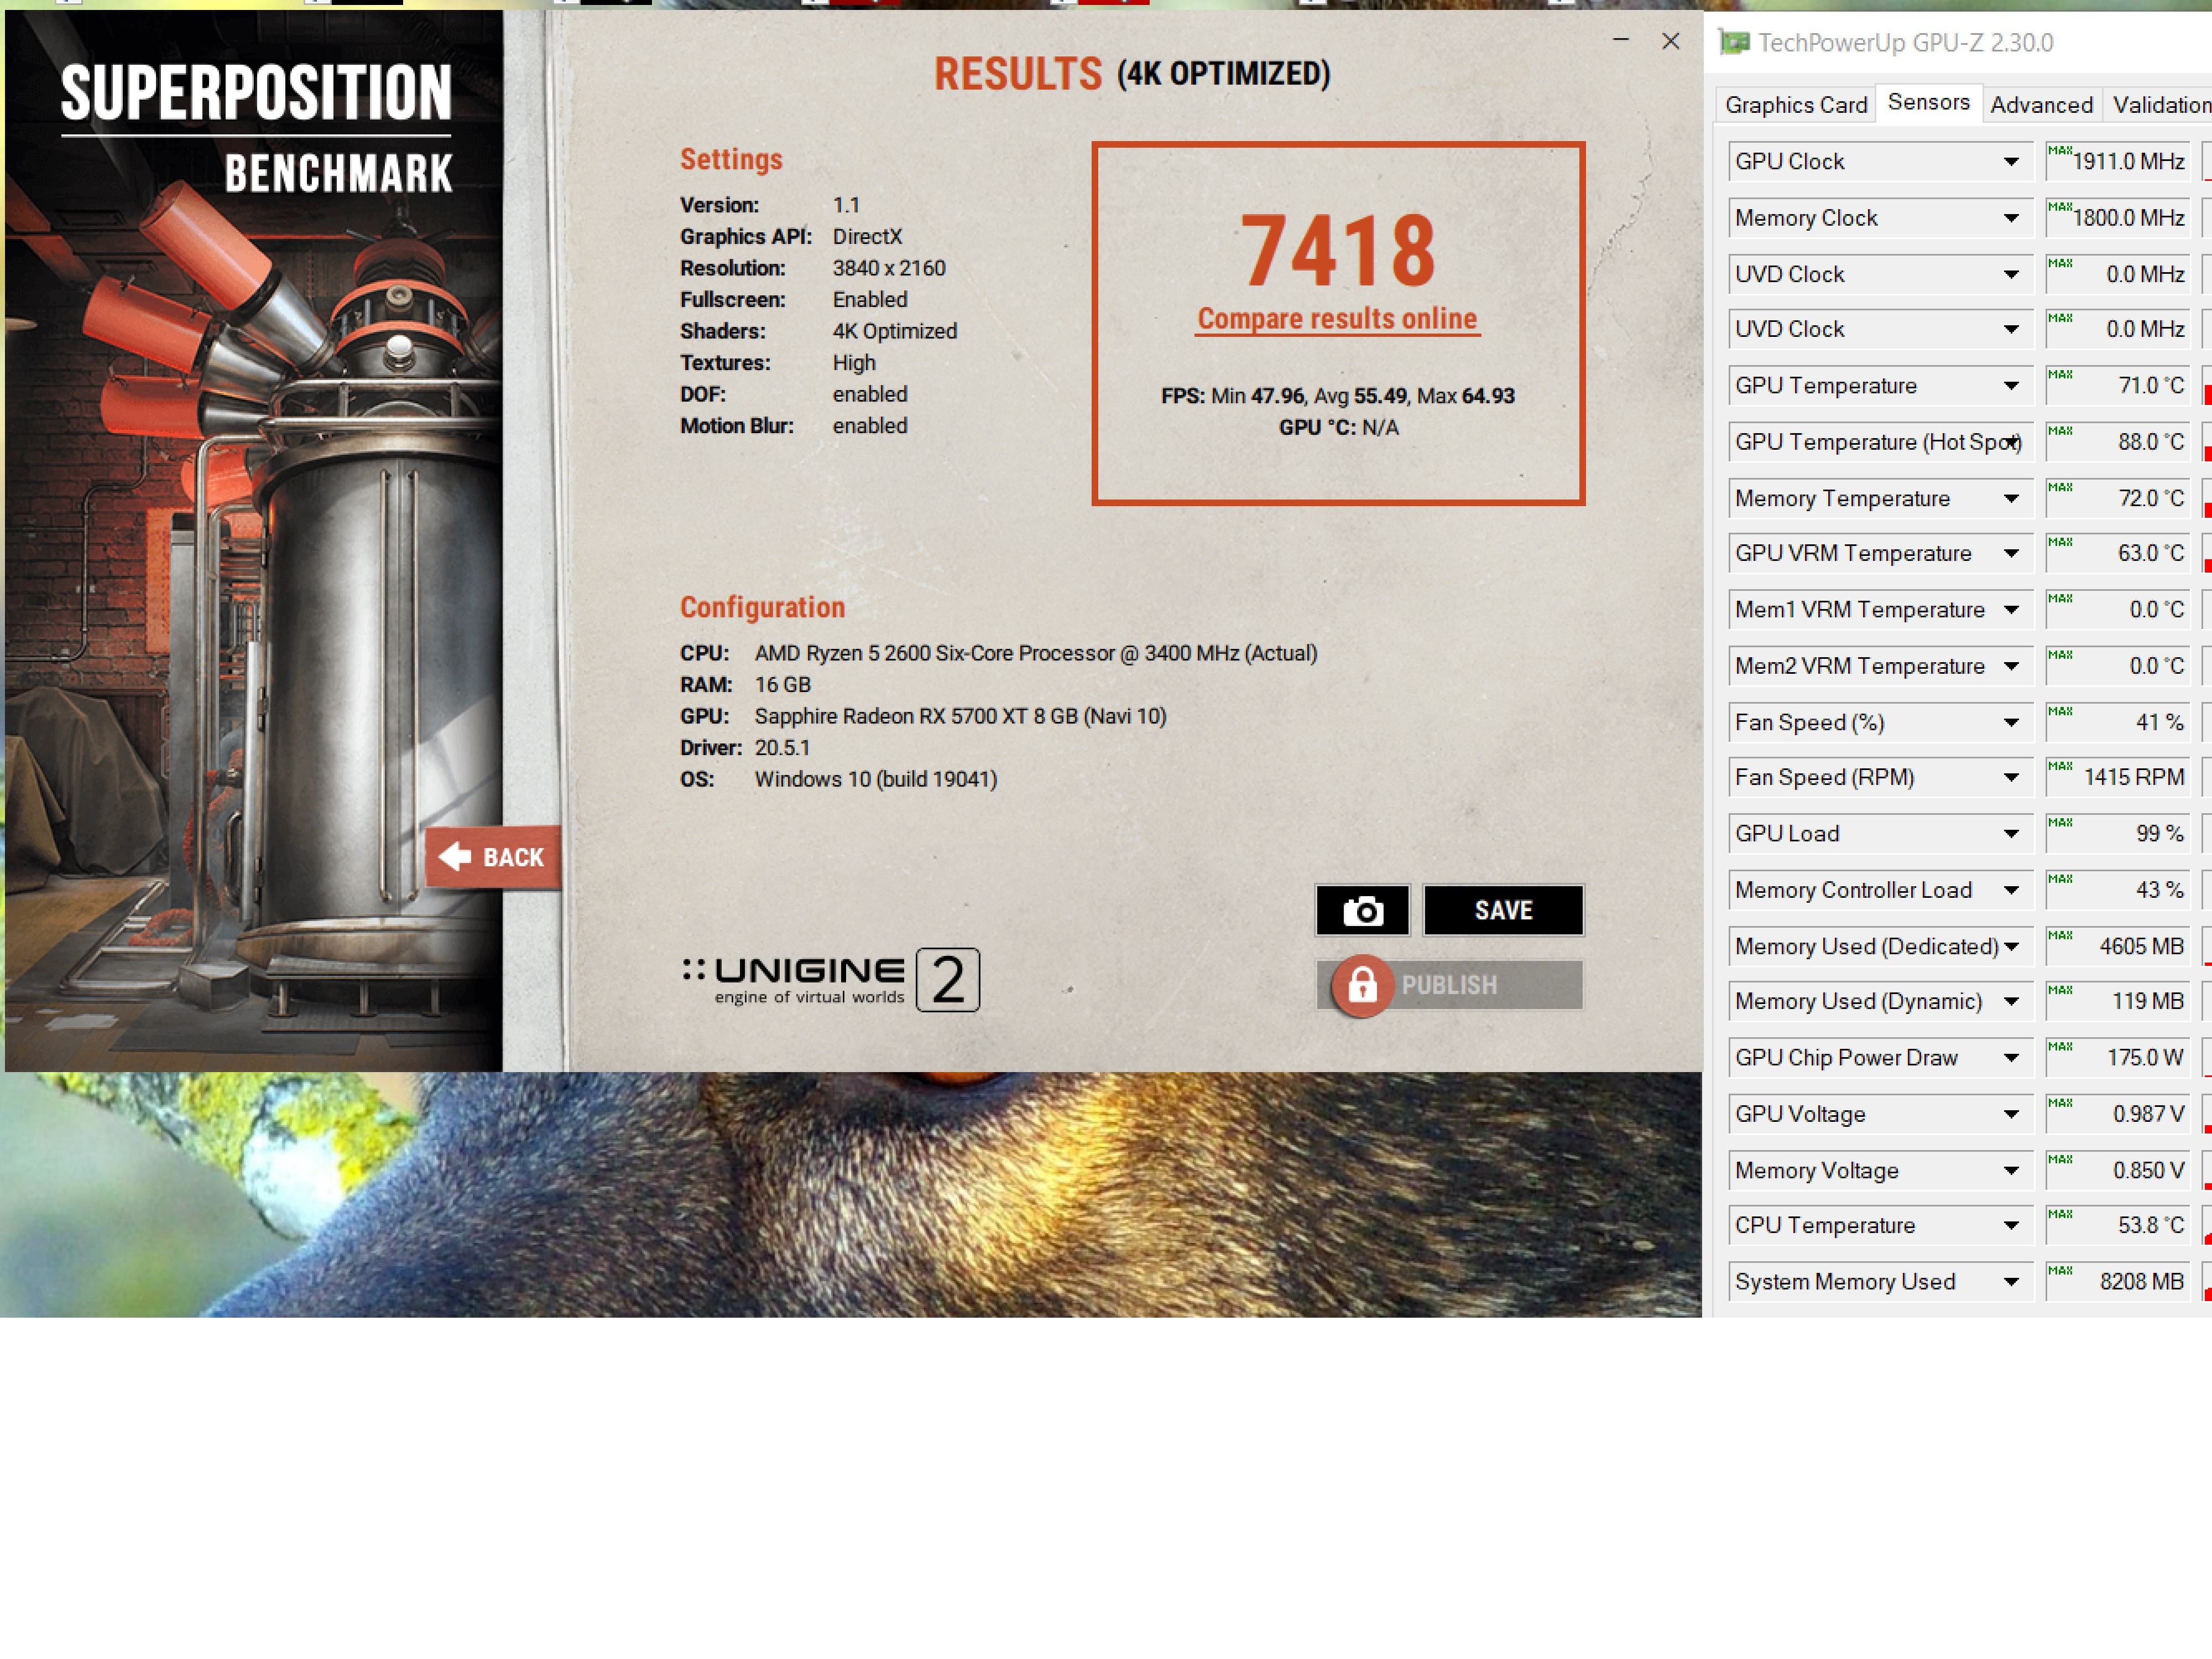This screenshot has height=1659, width=2212.
Task: Expand the GPU Clock sensor dropdown
Action: tap(2011, 161)
